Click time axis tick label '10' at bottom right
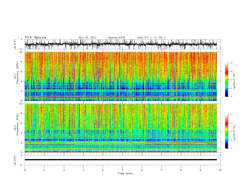 click(220, 170)
